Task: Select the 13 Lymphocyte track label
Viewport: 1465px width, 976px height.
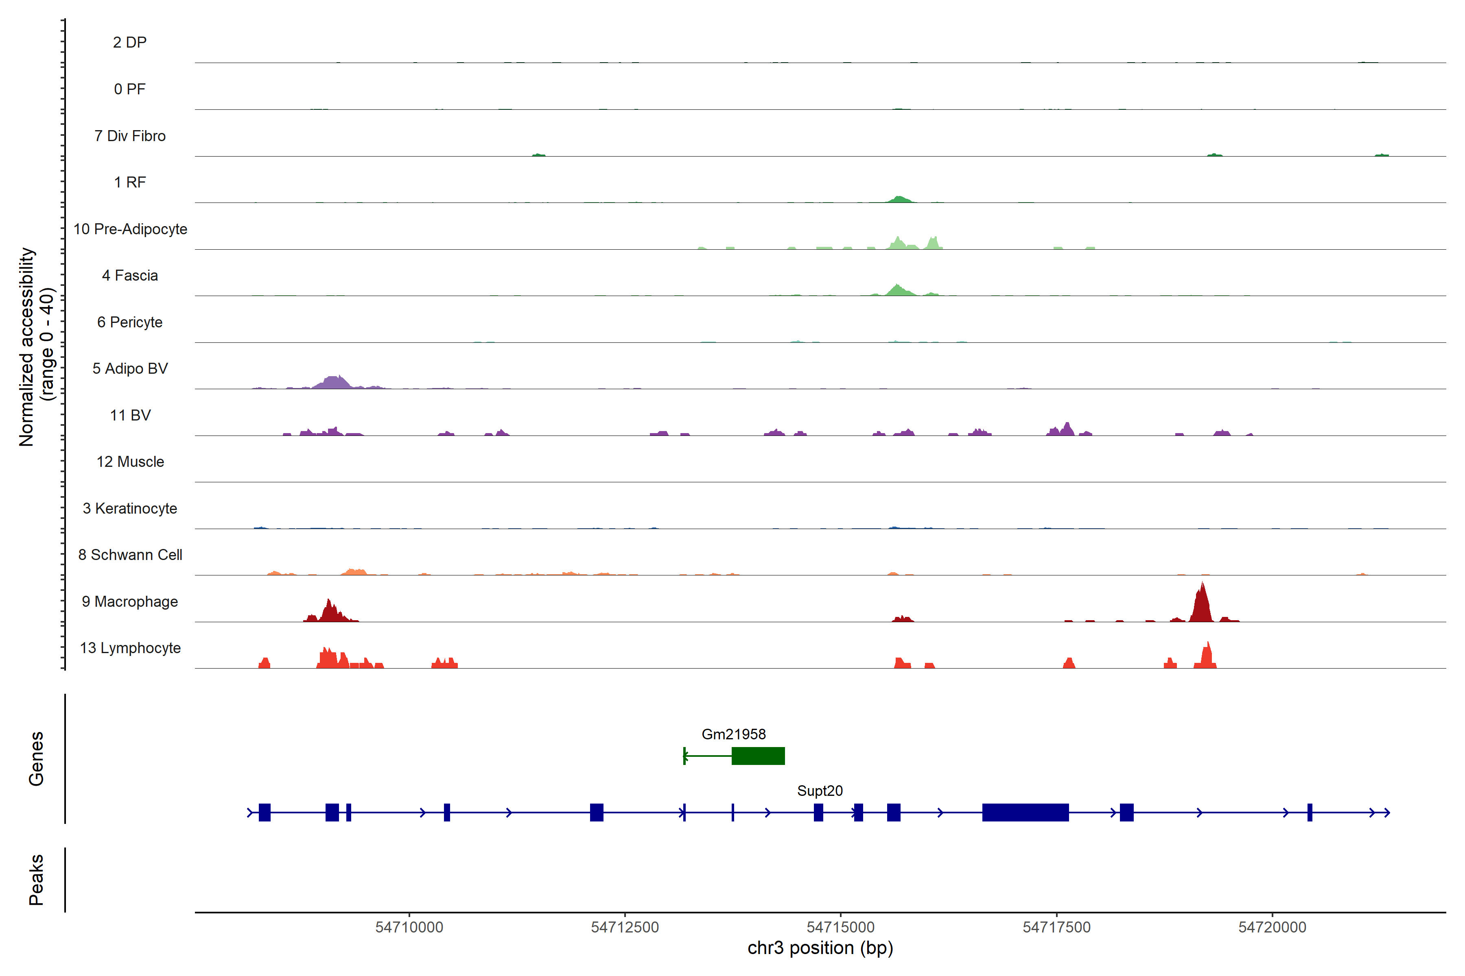Action: coord(130,648)
